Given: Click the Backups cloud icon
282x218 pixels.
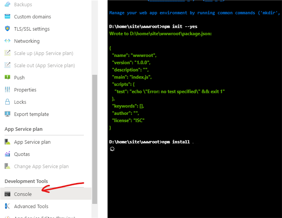Looking at the screenshot, I should (x=7, y=4).
